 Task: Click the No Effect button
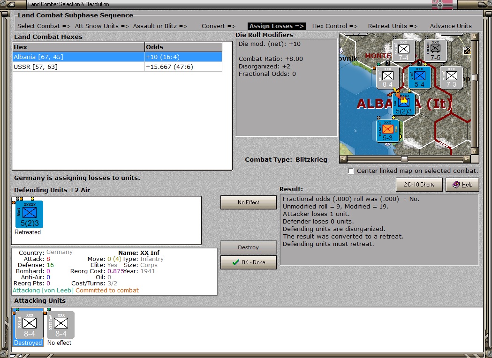point(248,202)
